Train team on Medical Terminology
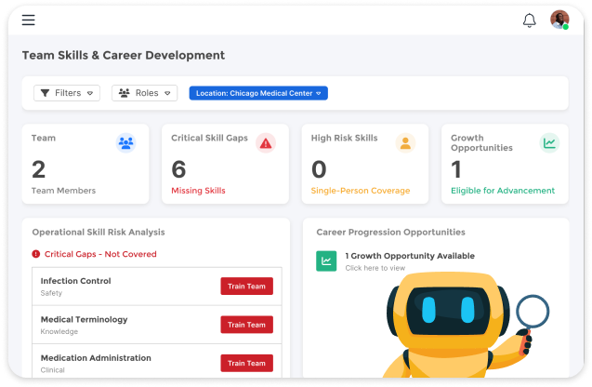 pyautogui.click(x=246, y=325)
